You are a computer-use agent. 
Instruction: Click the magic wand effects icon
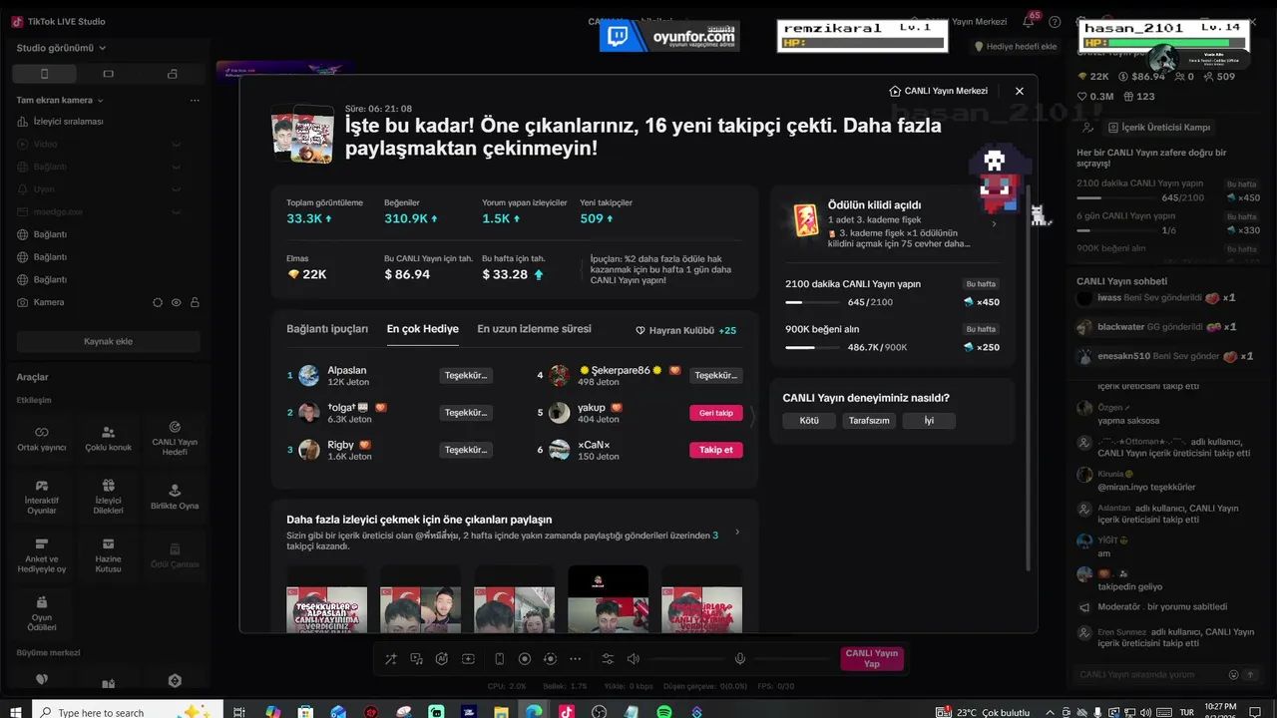[x=390, y=659]
